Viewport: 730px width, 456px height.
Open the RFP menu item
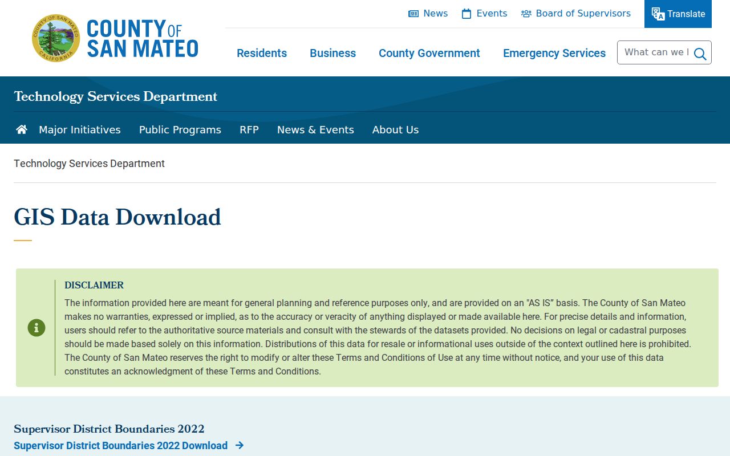point(249,129)
